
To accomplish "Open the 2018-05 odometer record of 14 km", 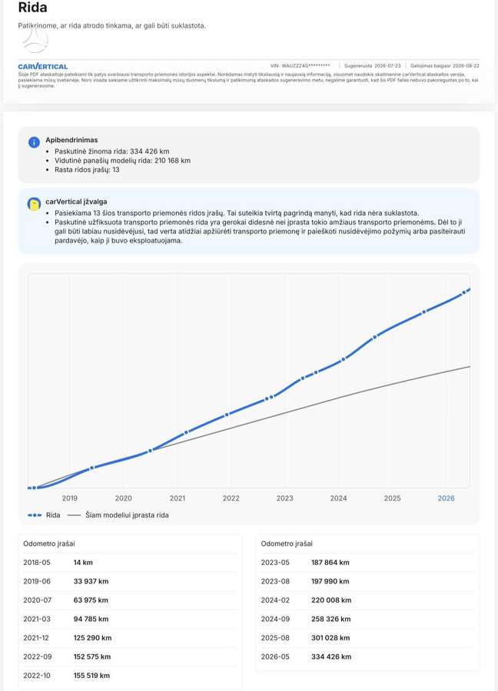I will tap(130, 562).
